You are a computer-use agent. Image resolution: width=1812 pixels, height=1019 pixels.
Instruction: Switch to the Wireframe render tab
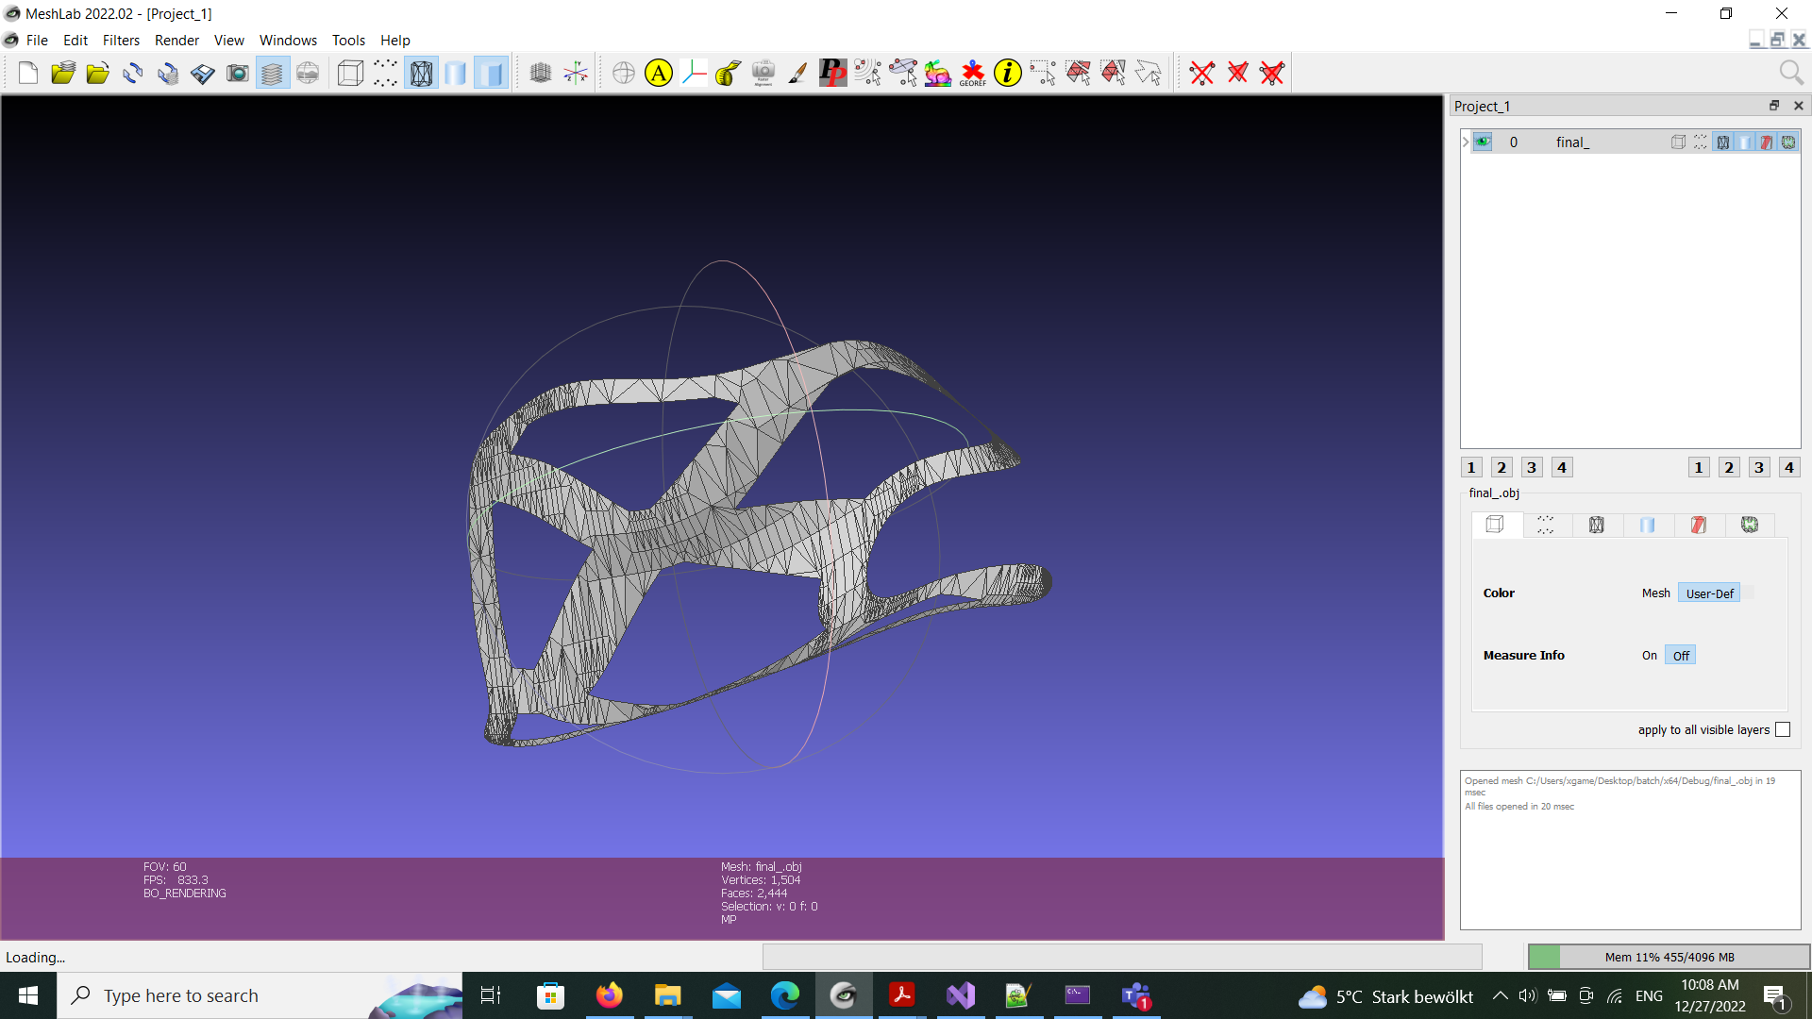point(1597,525)
